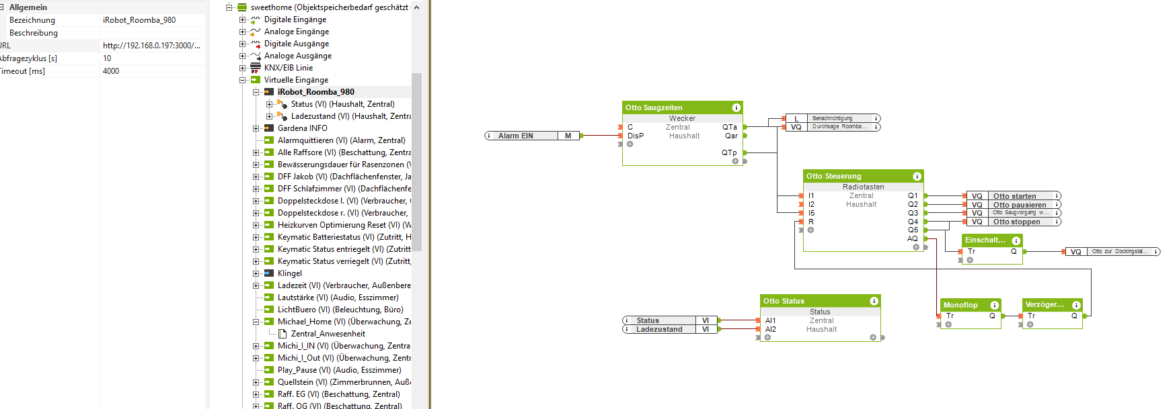Click info icon on Einschalt block

pyautogui.click(x=1016, y=240)
